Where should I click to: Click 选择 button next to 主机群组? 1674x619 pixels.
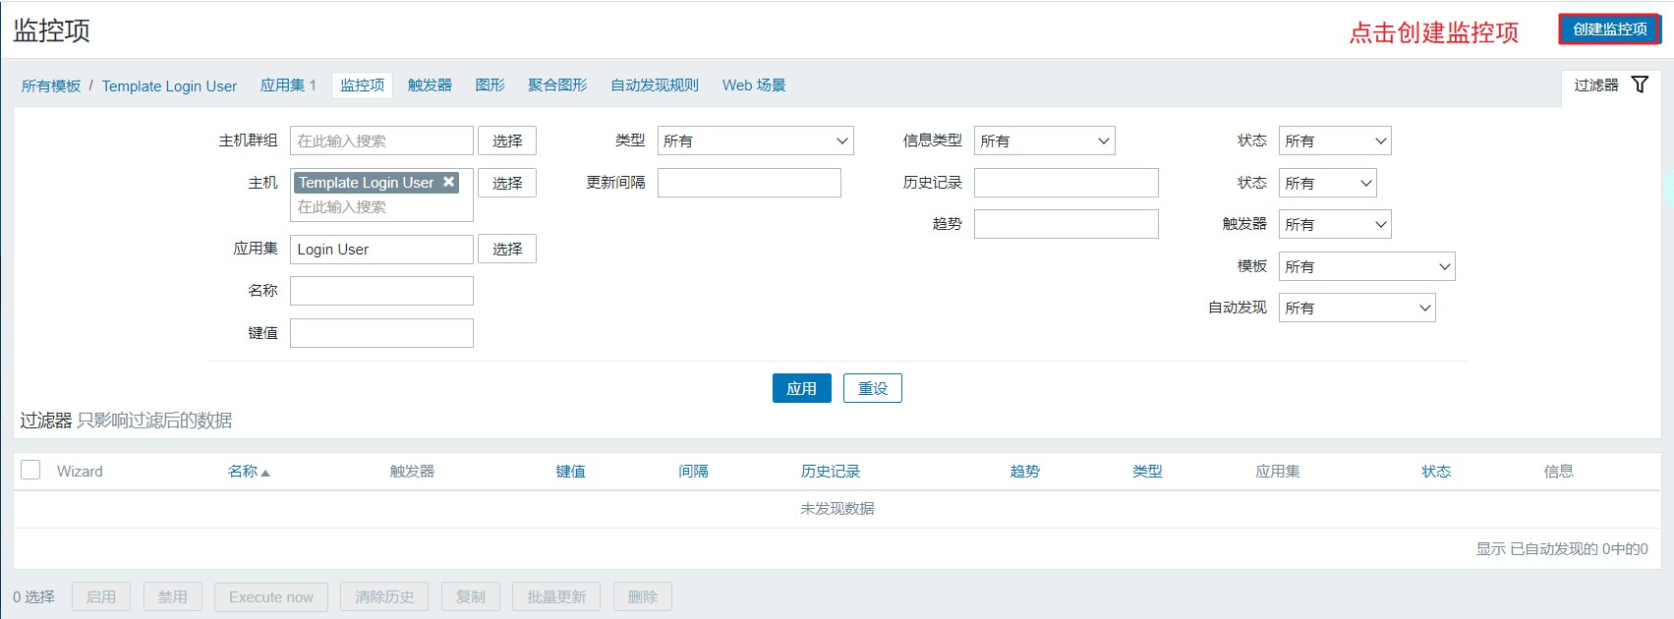[x=507, y=141]
